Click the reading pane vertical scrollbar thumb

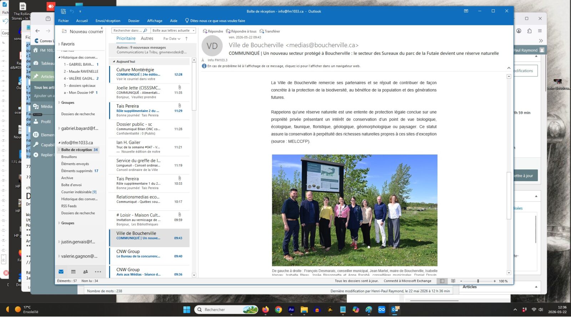pos(509,195)
